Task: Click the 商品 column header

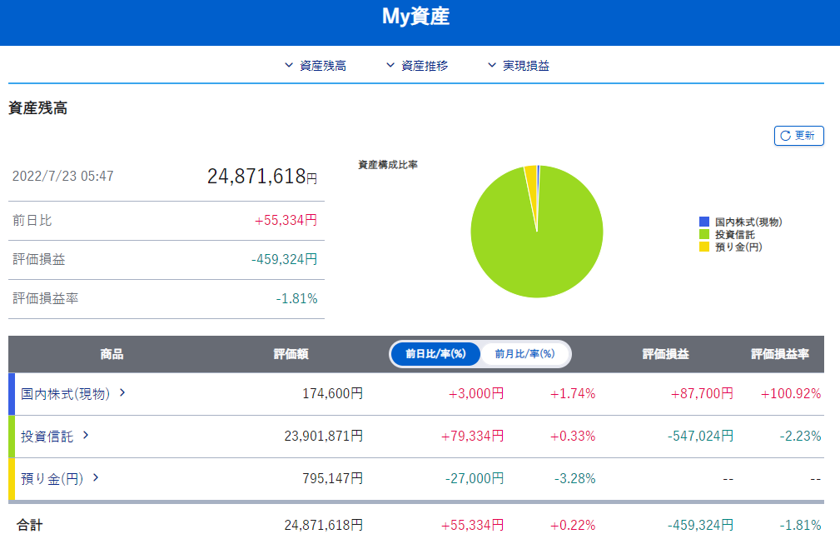Action: point(112,354)
